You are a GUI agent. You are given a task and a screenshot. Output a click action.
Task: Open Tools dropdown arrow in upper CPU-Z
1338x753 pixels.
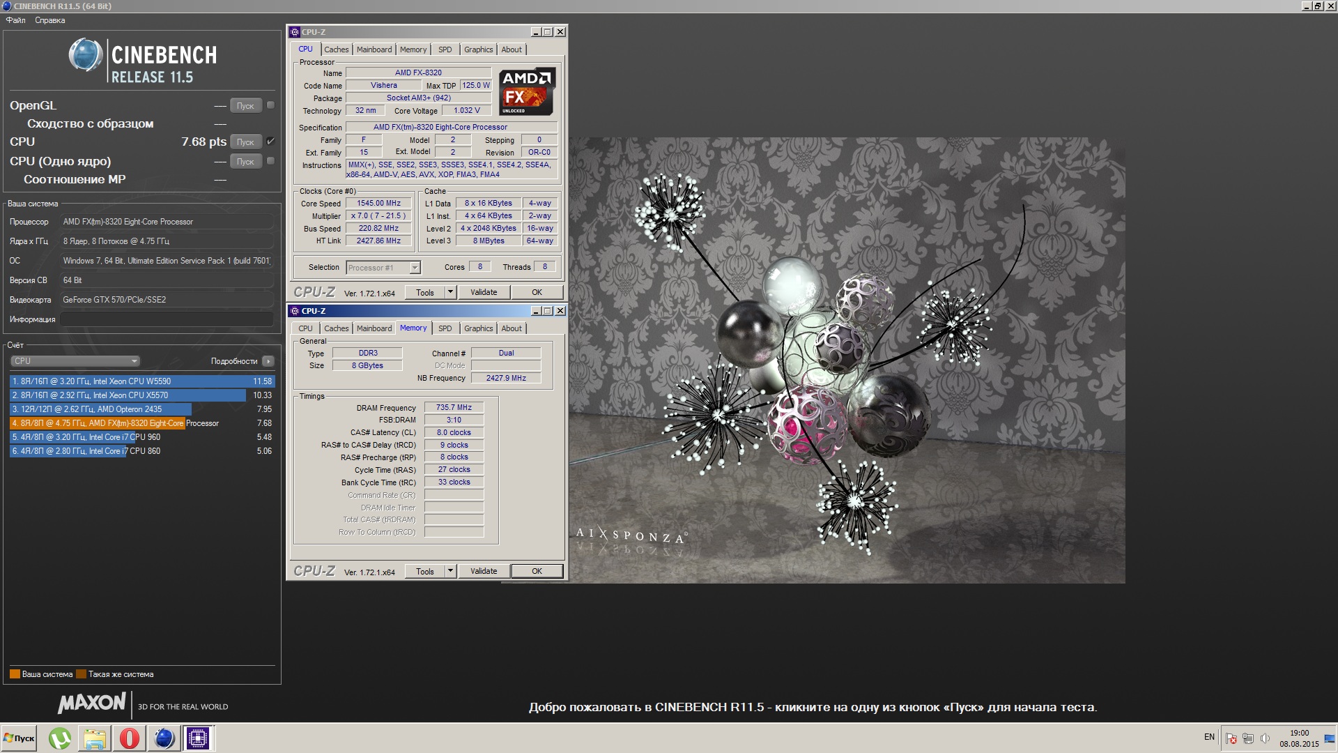point(450,292)
